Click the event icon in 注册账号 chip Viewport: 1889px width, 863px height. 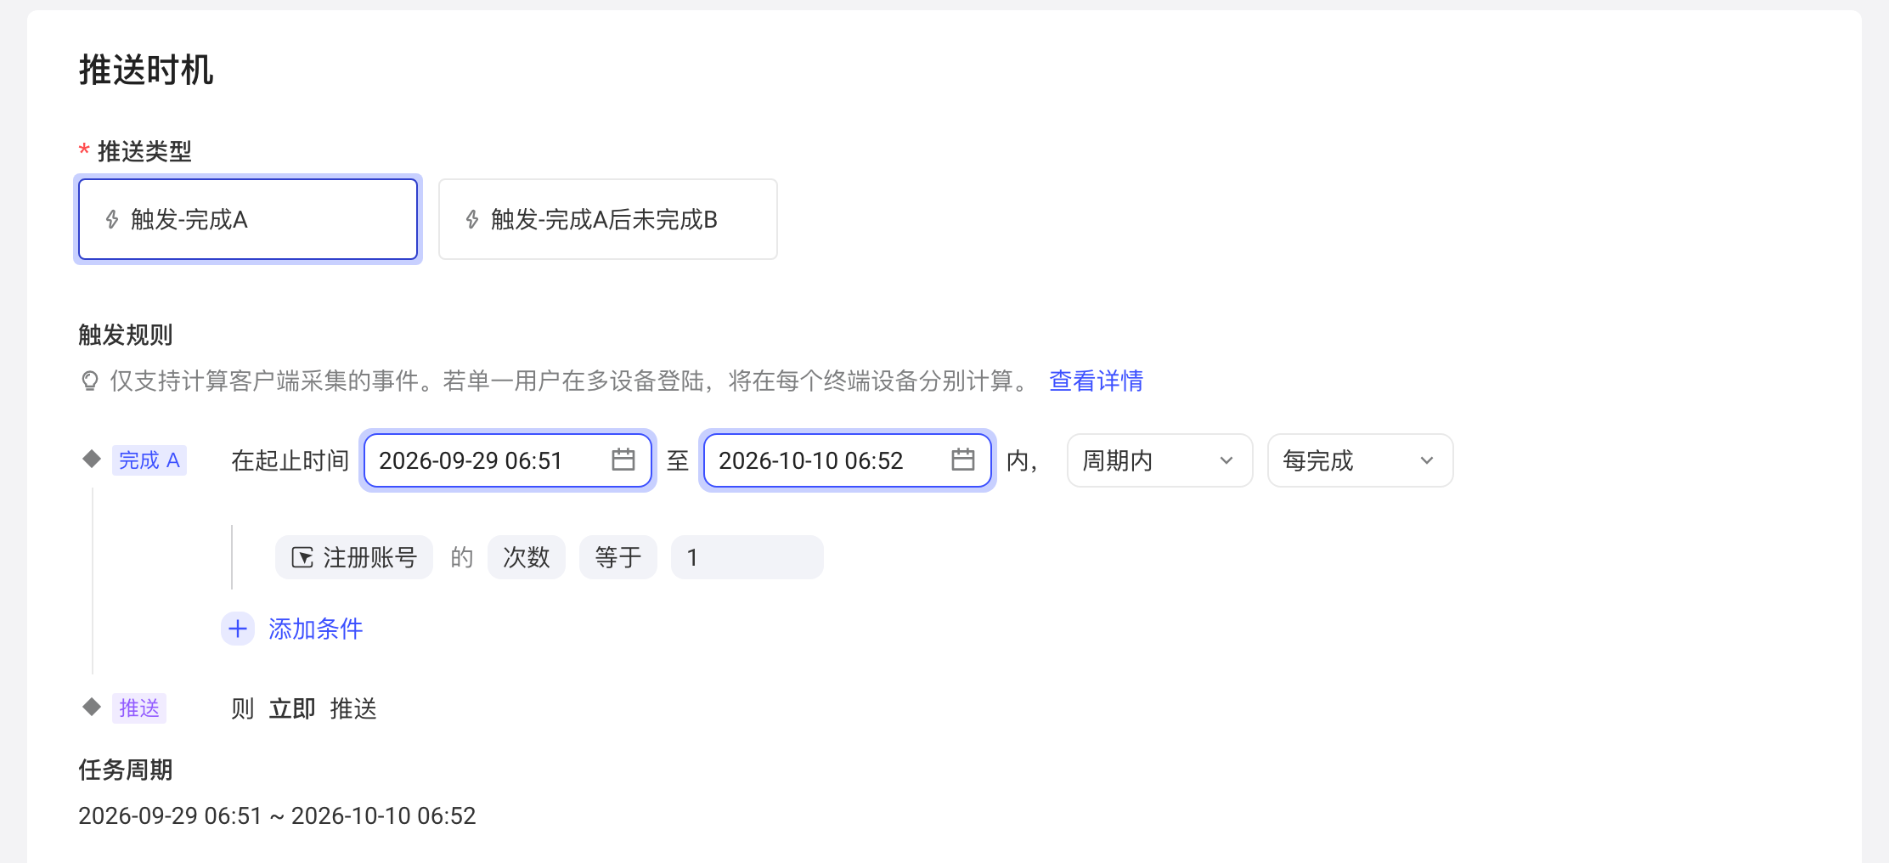click(302, 557)
